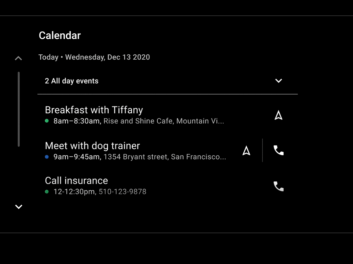Click green calendar dot beside Breakfast event
The width and height of the screenshot is (353, 264).
coord(47,121)
